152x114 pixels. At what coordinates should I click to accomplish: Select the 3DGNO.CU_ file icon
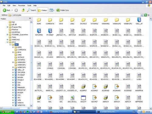pyautogui.click(x=117, y=31)
